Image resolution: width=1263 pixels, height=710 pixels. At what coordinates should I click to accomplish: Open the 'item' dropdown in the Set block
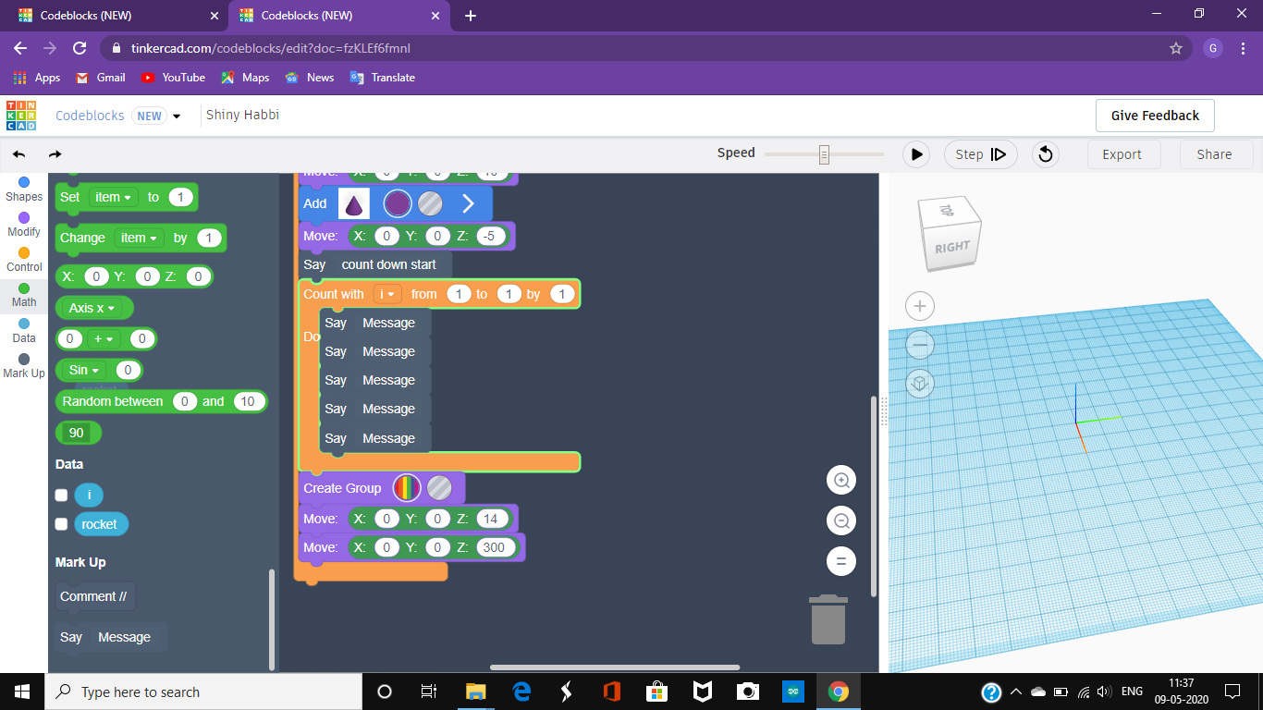(x=112, y=197)
